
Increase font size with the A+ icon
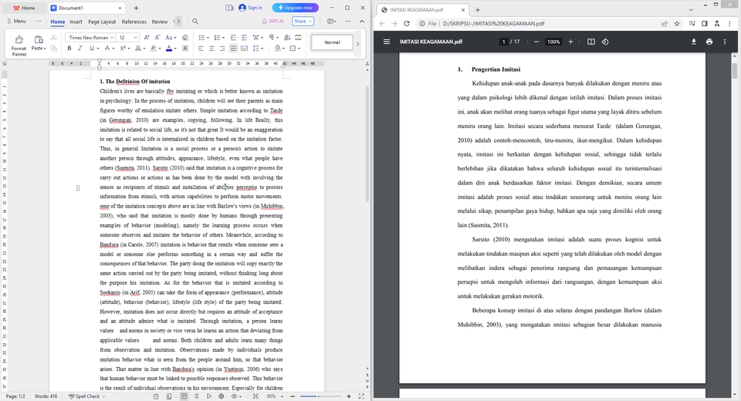147,37
